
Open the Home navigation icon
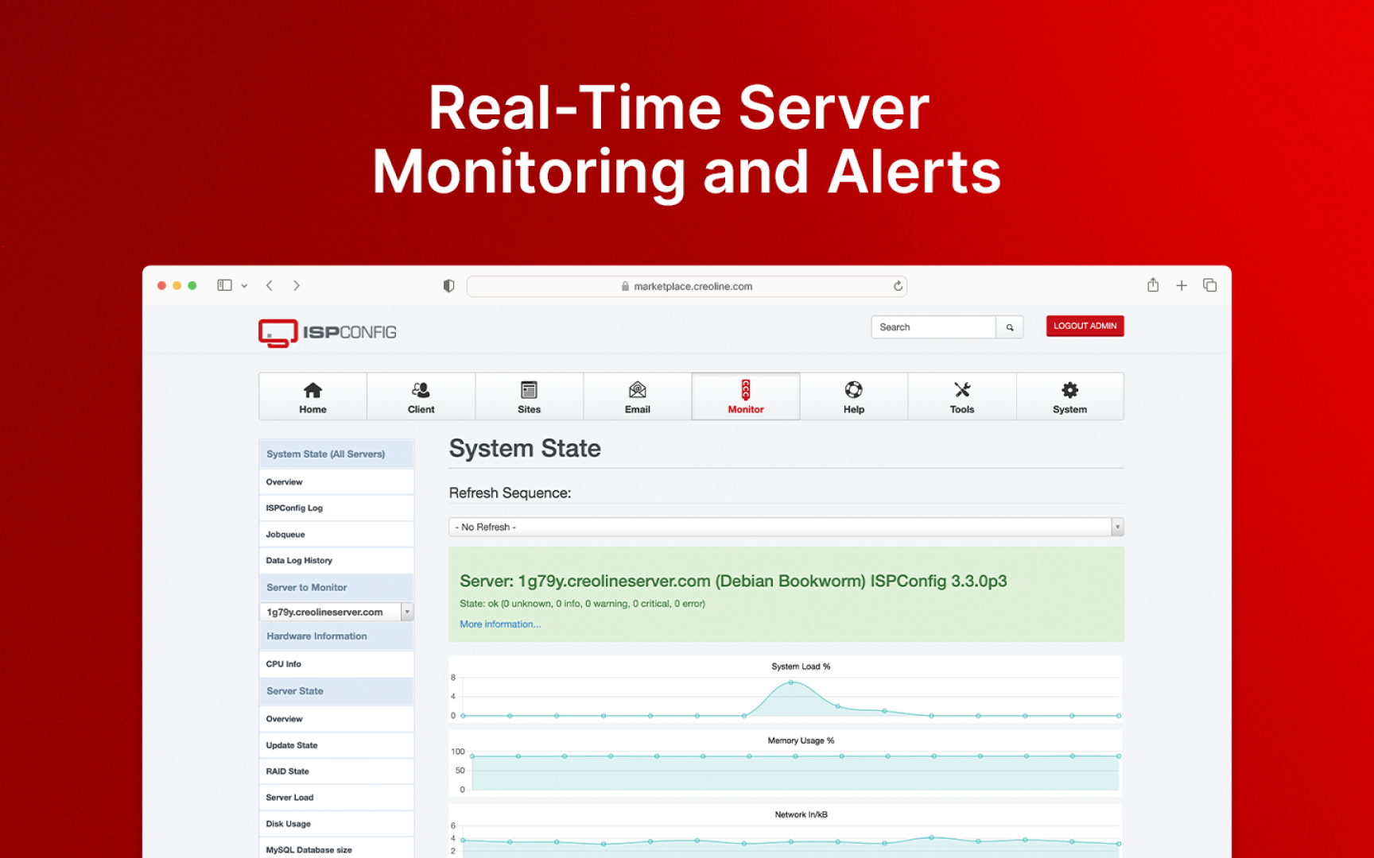coord(312,390)
